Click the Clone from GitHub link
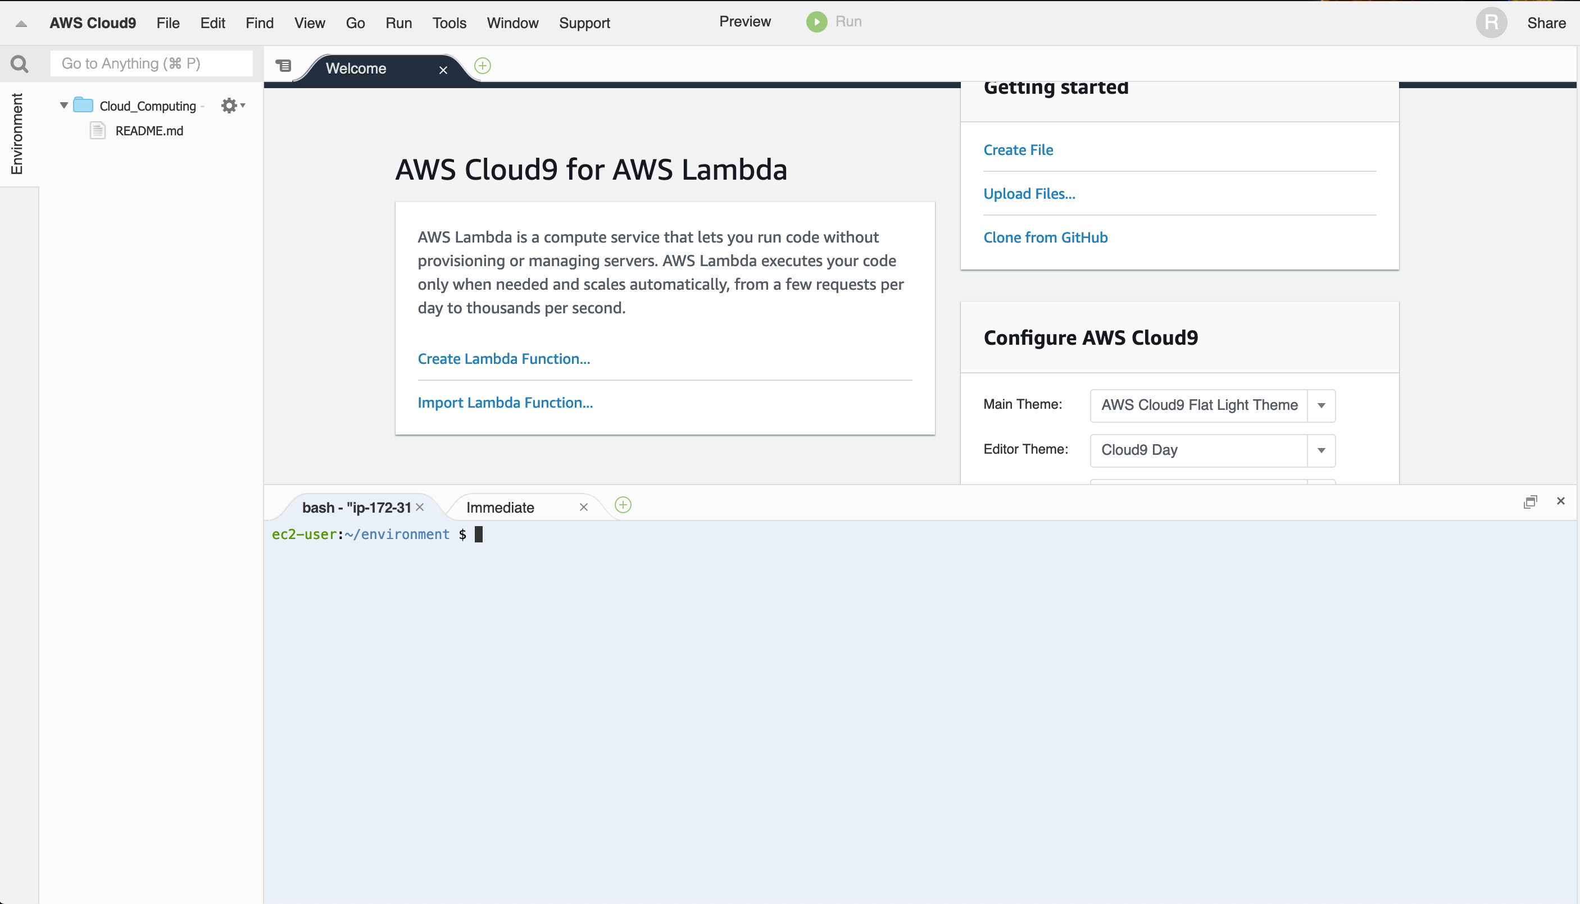 pyautogui.click(x=1045, y=237)
